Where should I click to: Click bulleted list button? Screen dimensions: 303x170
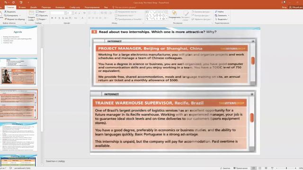tap(89, 13)
